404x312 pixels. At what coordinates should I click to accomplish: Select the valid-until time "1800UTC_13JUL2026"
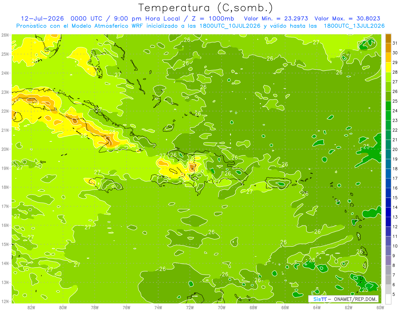[354, 26]
